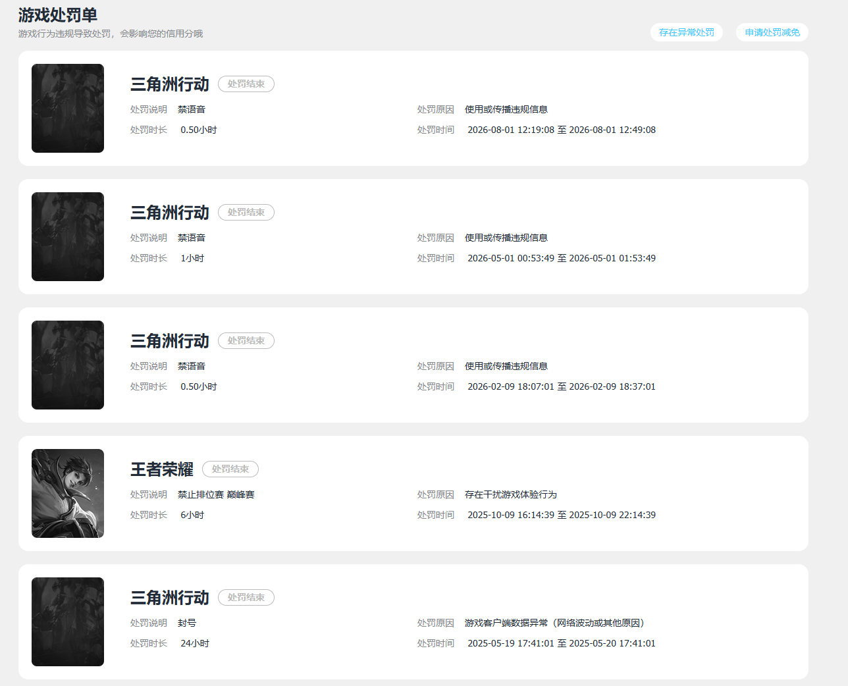Image resolution: width=848 pixels, height=686 pixels.
Task: Select the 存在干扰游戏体验行为 reason text
Action: point(511,495)
